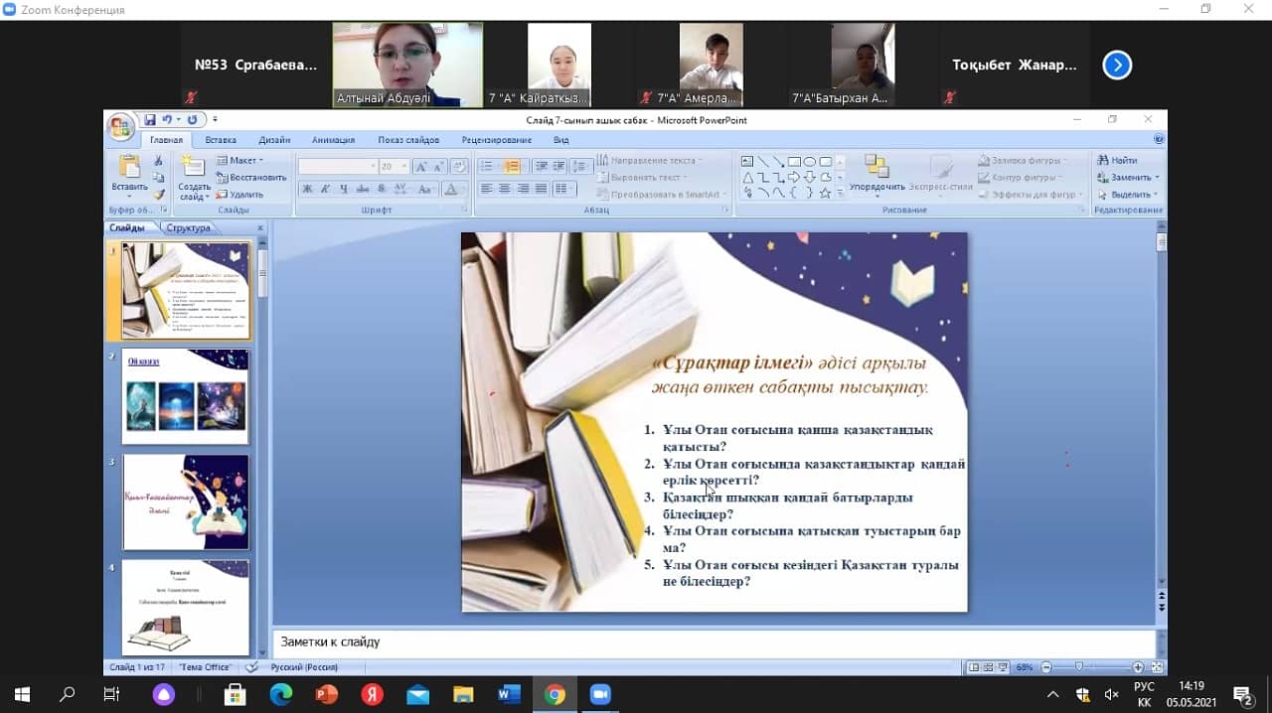This screenshot has height=713, width=1272.
Task: Expand the font size dropdown
Action: pos(402,167)
